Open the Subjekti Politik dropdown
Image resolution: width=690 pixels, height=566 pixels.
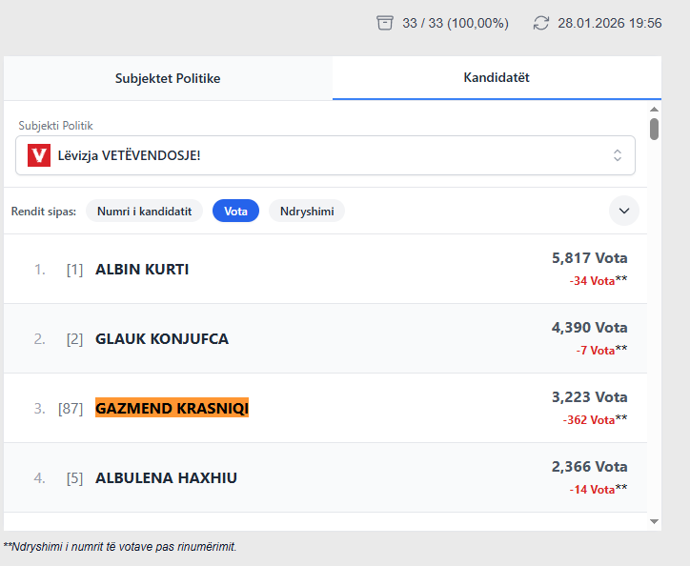coord(324,155)
